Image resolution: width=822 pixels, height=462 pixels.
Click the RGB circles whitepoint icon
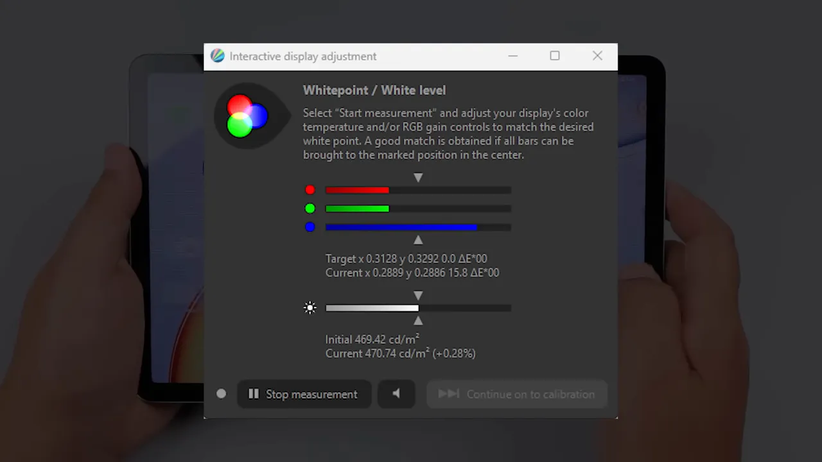coord(247,116)
